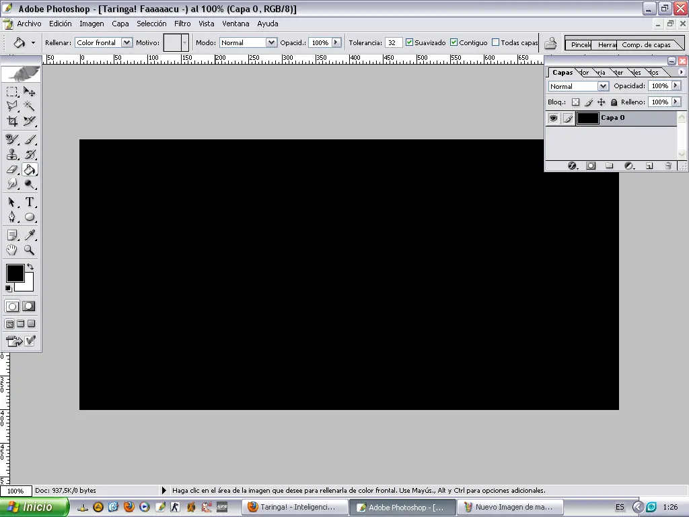The width and height of the screenshot is (689, 517).
Task: Toggle lock all
Action: [x=614, y=102]
